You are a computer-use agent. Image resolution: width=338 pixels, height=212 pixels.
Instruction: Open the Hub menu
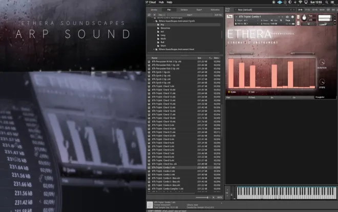(161, 2)
